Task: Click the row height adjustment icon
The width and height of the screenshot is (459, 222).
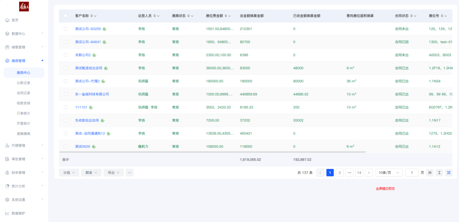Action: 439,173
